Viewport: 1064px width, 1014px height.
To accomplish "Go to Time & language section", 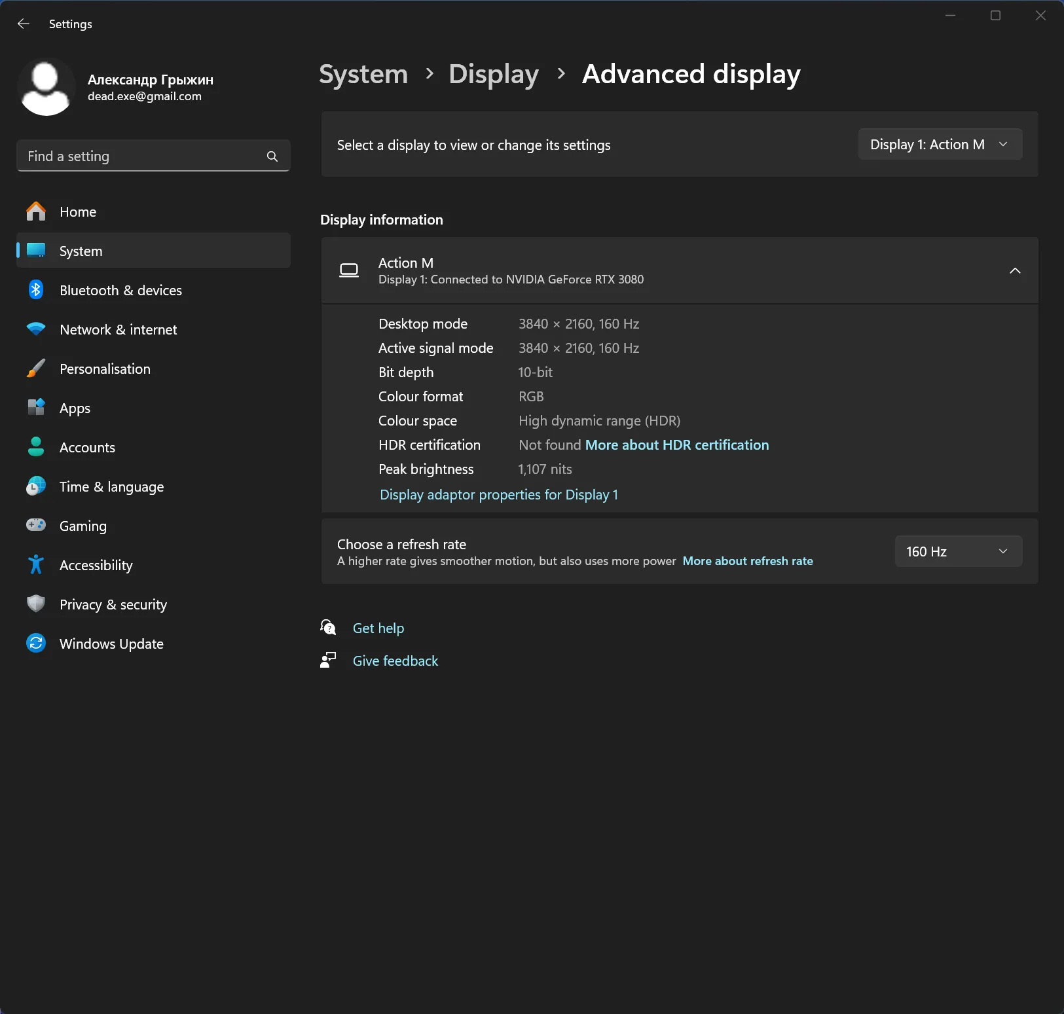I will coord(111,487).
